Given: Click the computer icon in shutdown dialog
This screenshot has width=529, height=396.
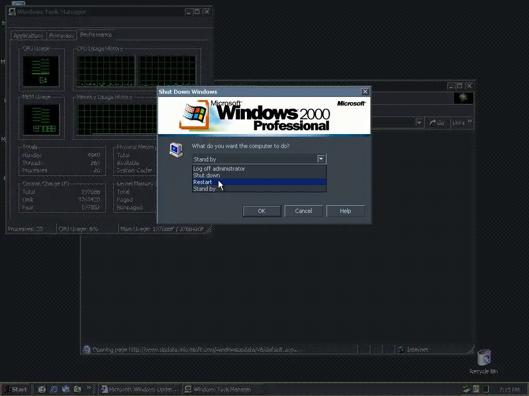Looking at the screenshot, I should coord(176,150).
